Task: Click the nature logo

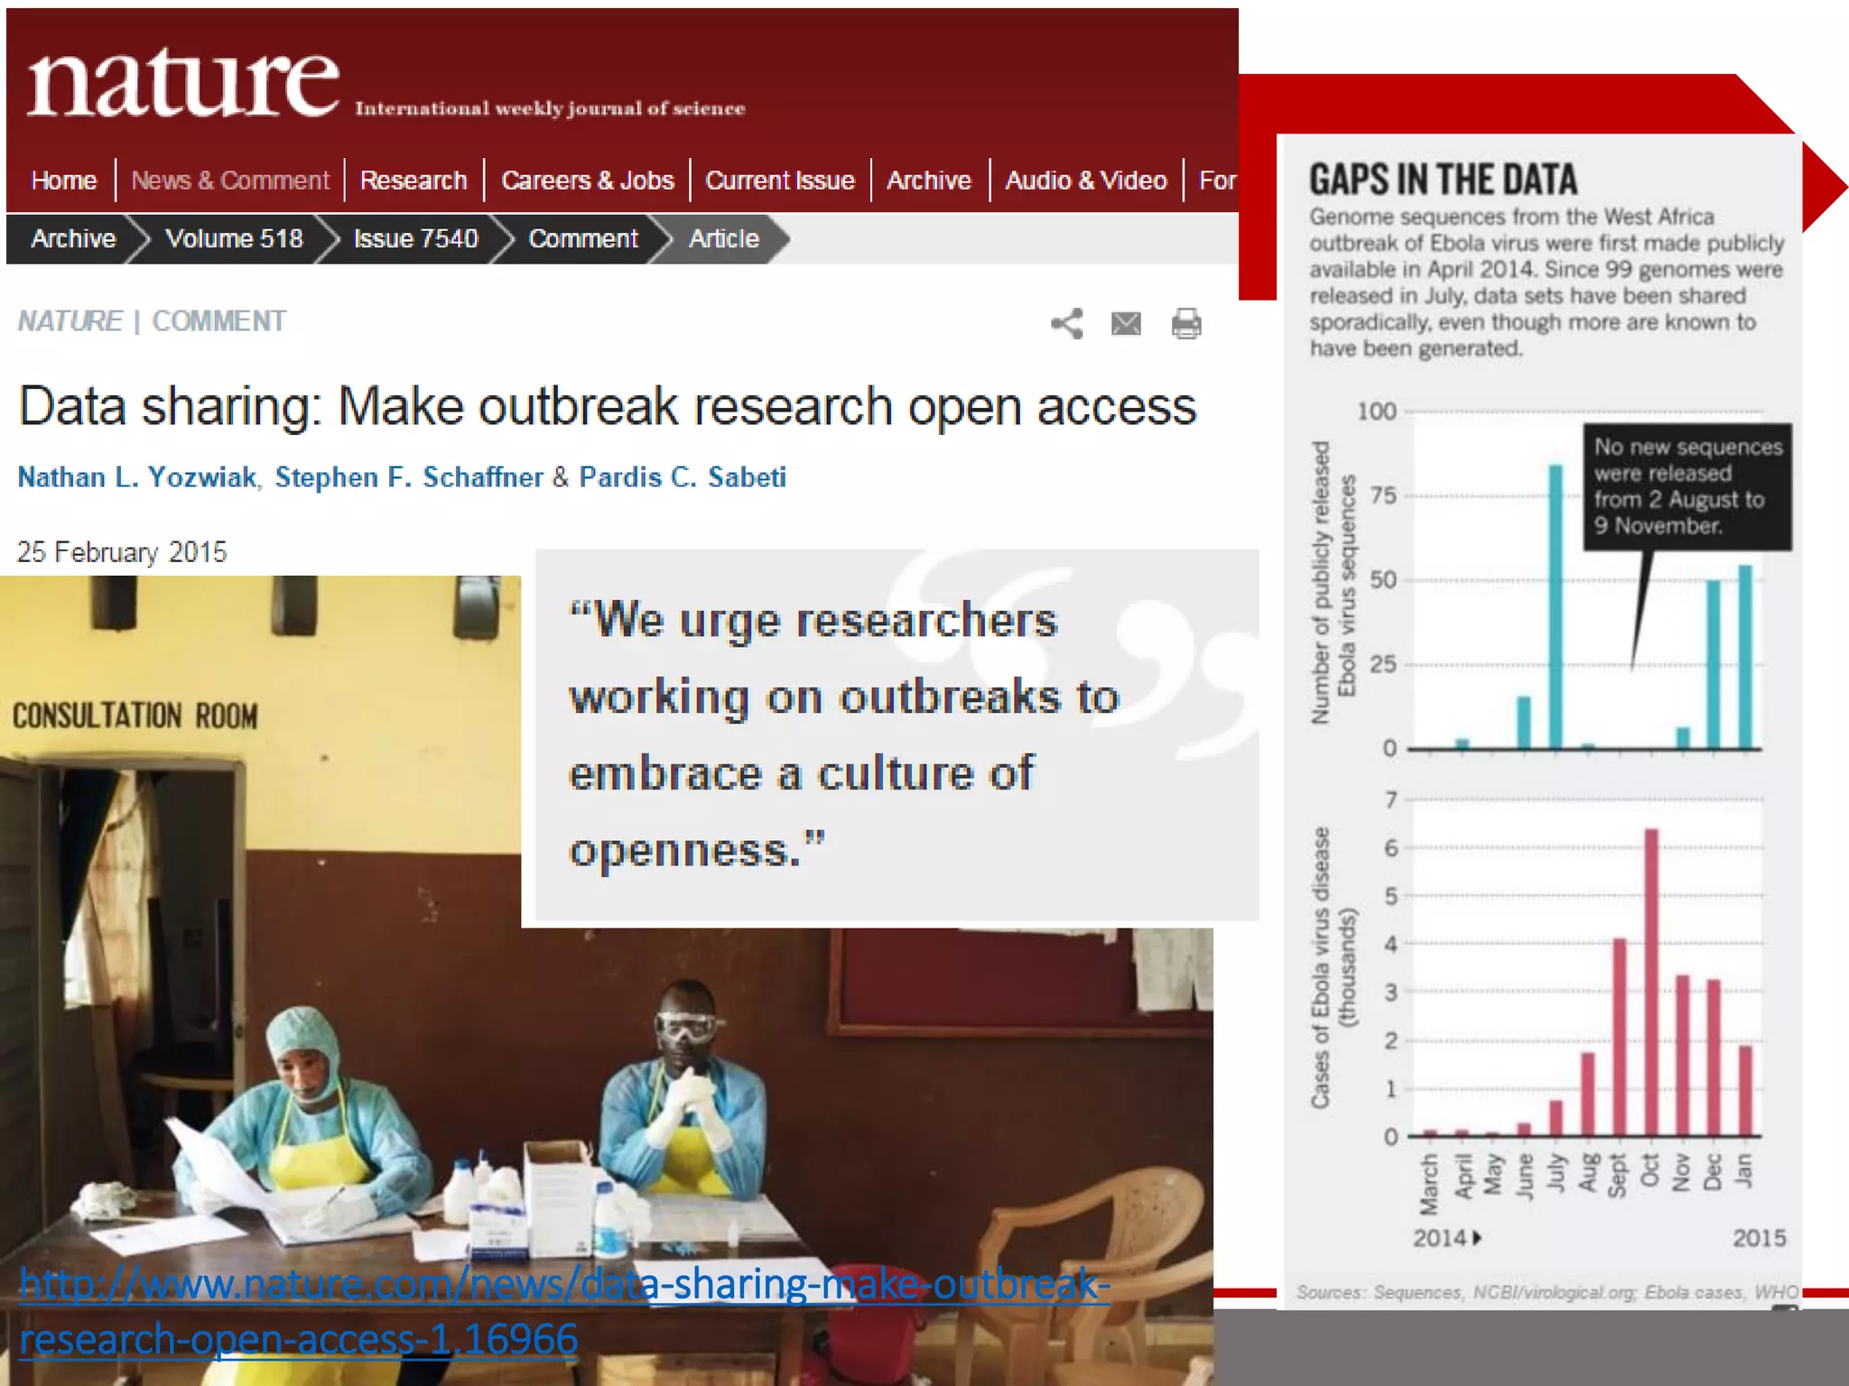Action: click(183, 83)
